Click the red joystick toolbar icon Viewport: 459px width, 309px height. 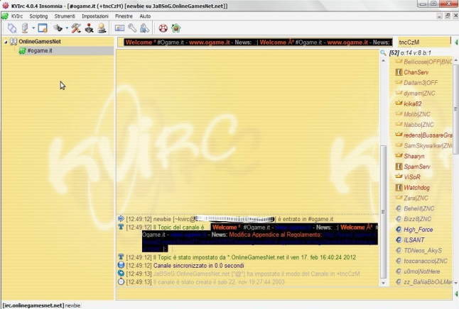(x=89, y=28)
